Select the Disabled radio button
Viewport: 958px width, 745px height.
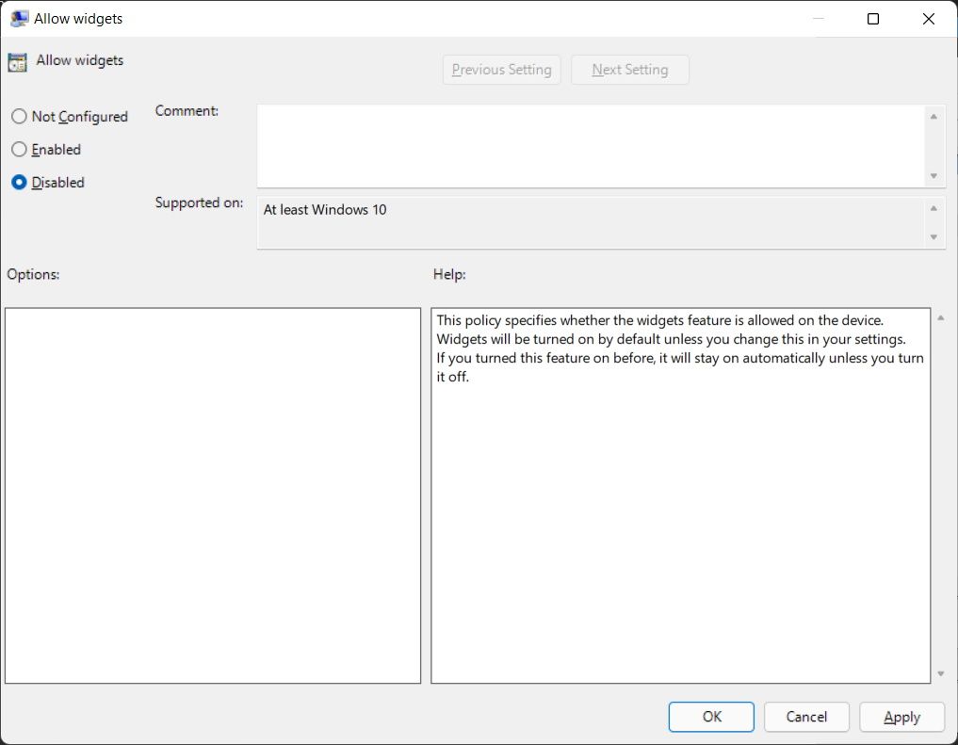point(19,183)
